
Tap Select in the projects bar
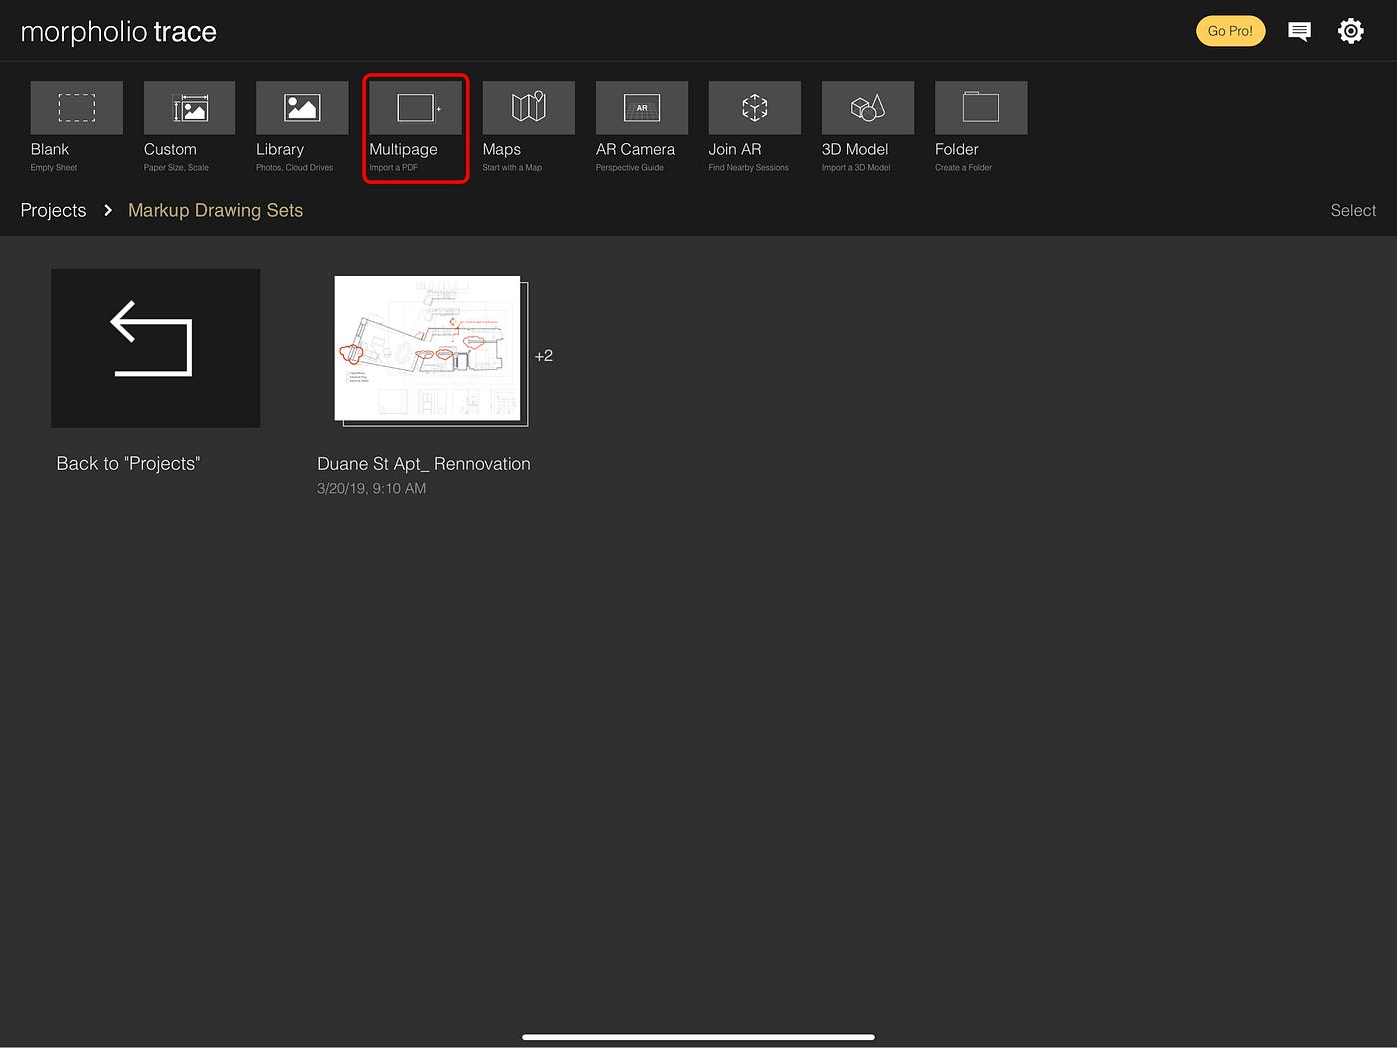1353,210
